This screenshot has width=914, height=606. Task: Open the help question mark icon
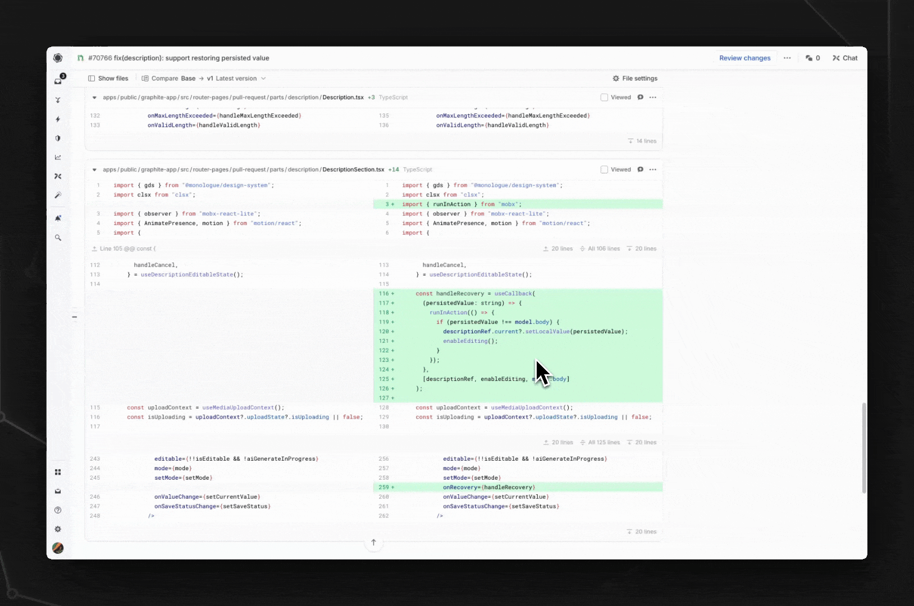tap(58, 510)
